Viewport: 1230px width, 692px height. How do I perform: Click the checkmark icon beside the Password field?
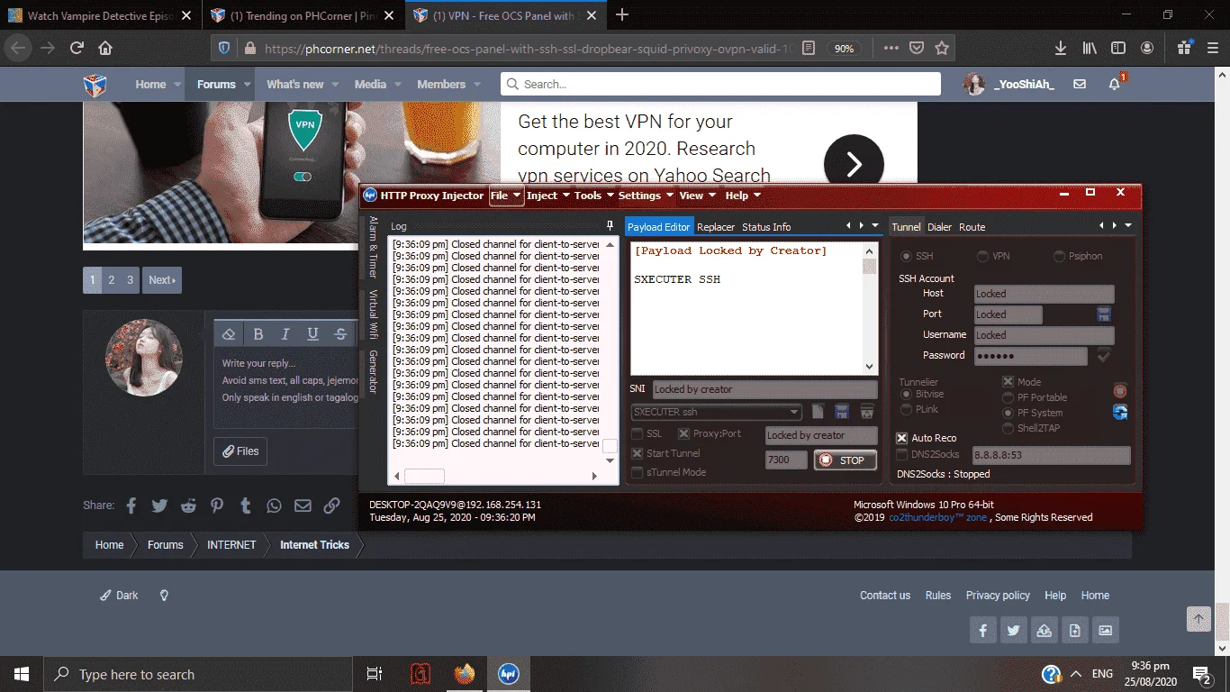tap(1104, 356)
